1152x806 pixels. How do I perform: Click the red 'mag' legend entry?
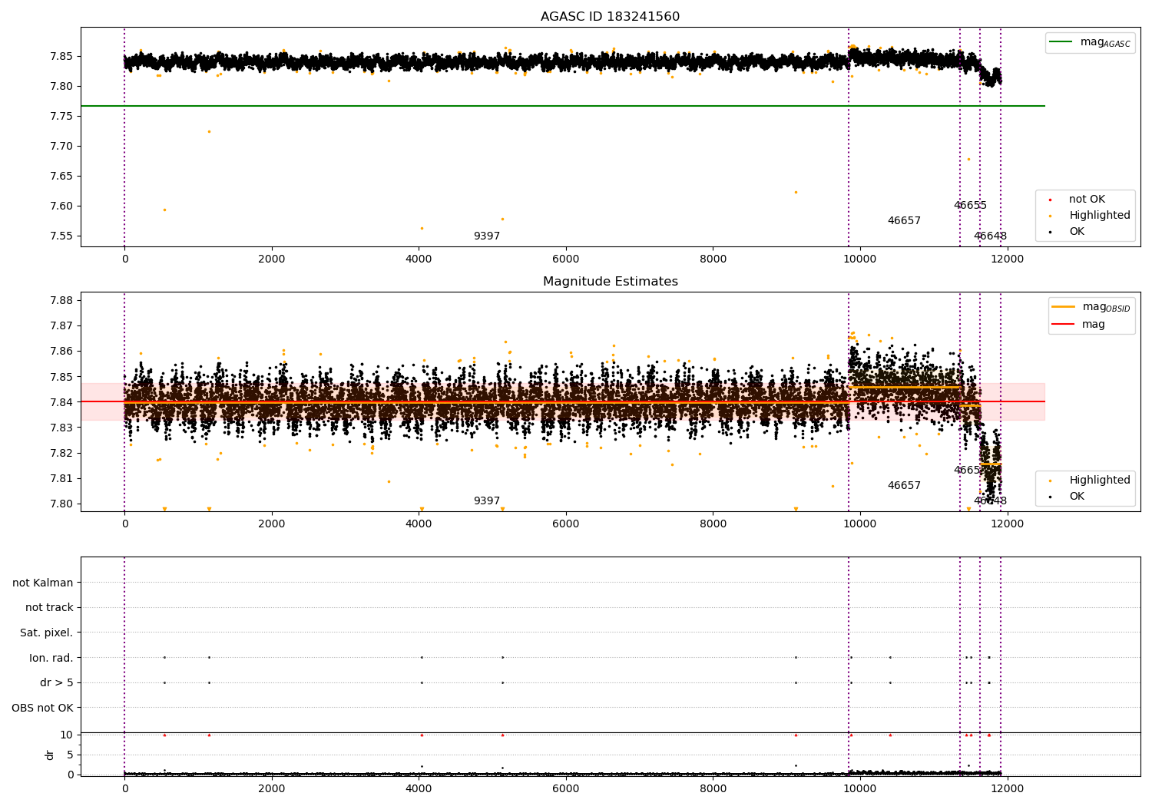coord(1078,325)
